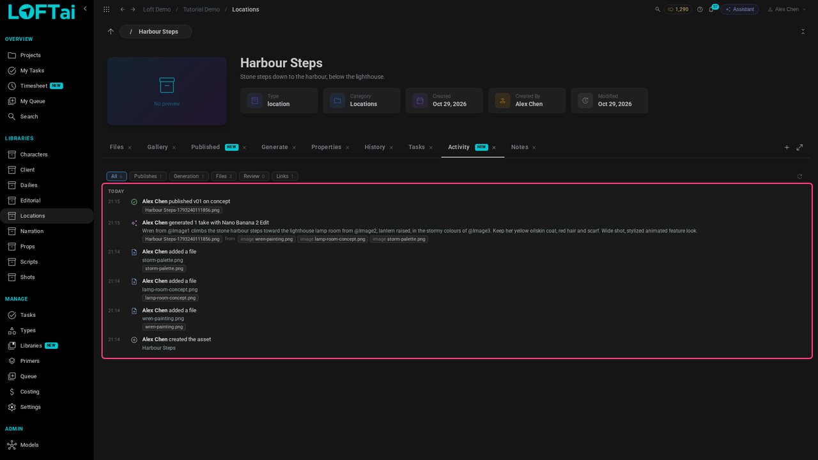Open the Characters library
This screenshot has width=818, height=460.
[x=34, y=155]
